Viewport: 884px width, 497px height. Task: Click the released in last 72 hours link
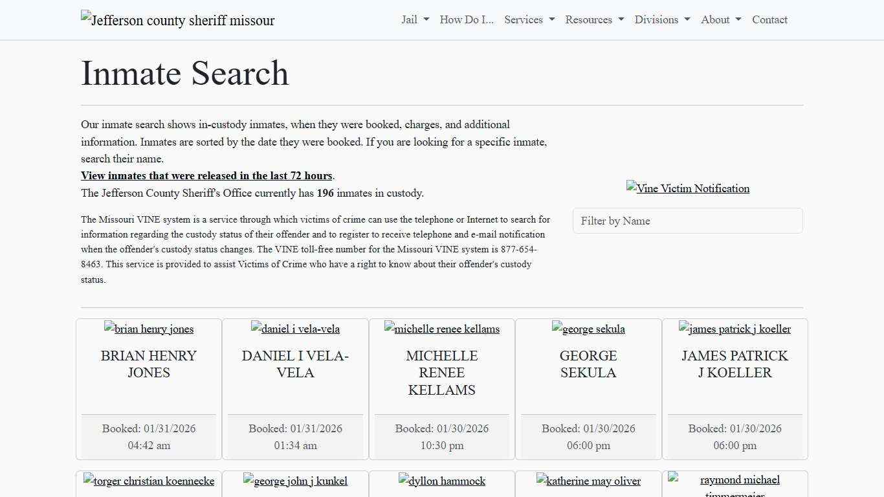(x=206, y=175)
